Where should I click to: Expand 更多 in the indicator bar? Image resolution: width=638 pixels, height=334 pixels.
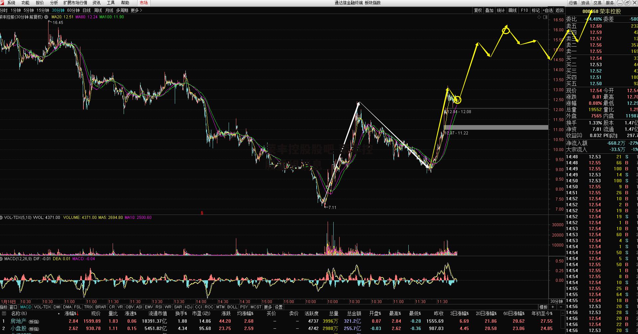[268, 307]
